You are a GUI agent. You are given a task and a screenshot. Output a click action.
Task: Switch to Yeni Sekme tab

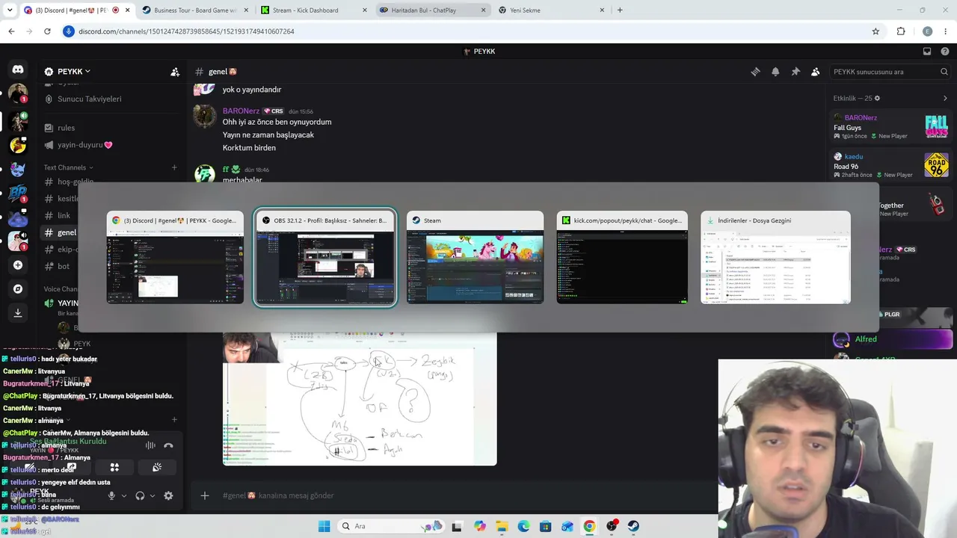pyautogui.click(x=550, y=10)
